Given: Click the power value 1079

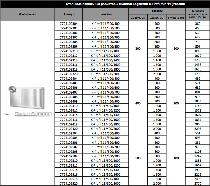Looking at the screenshot, I should [x=198, y=56].
